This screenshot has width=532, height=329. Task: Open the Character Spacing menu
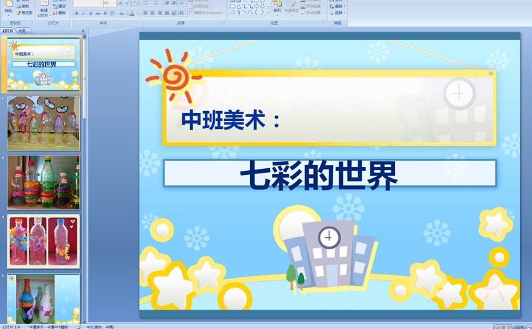tap(112, 13)
